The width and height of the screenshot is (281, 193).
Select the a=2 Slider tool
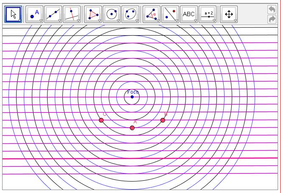click(x=208, y=14)
